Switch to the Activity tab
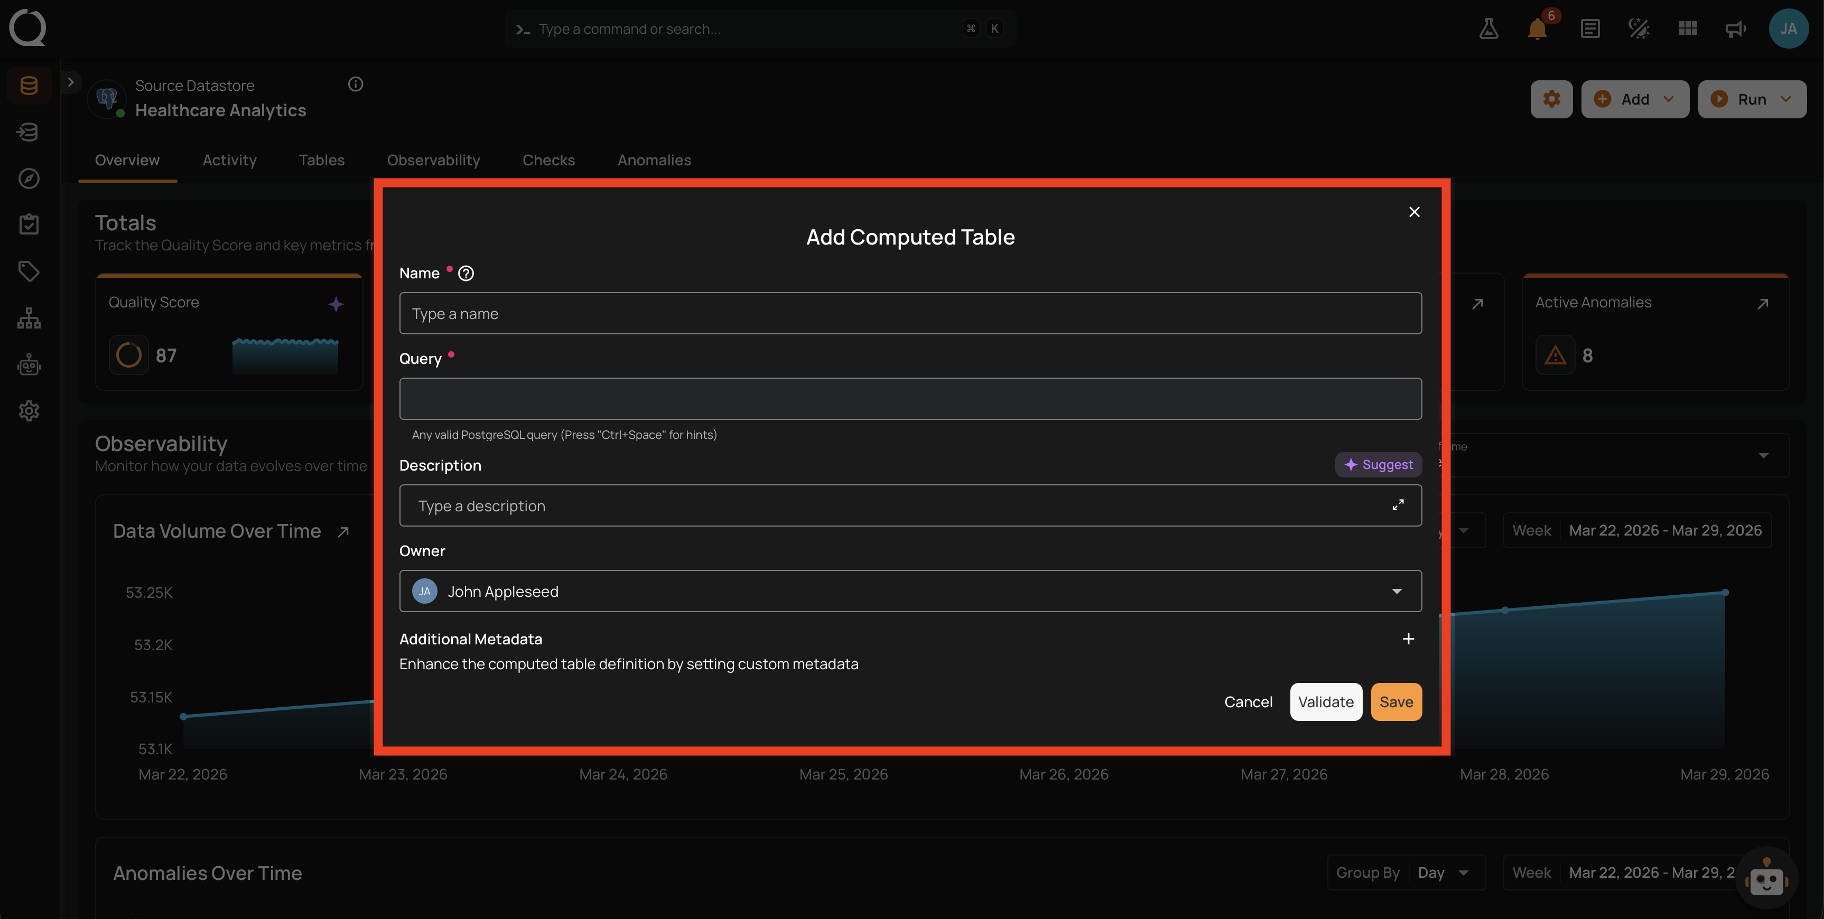The height and width of the screenshot is (919, 1824). coord(229,160)
